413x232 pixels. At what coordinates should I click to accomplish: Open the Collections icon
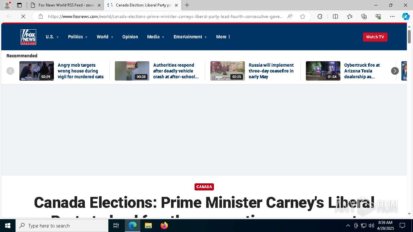pyautogui.click(x=364, y=16)
